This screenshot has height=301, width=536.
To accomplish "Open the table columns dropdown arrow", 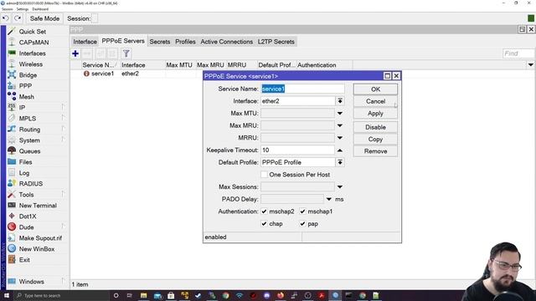I will point(530,65).
